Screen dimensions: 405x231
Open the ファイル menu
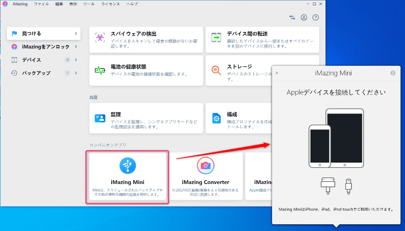click(41, 4)
